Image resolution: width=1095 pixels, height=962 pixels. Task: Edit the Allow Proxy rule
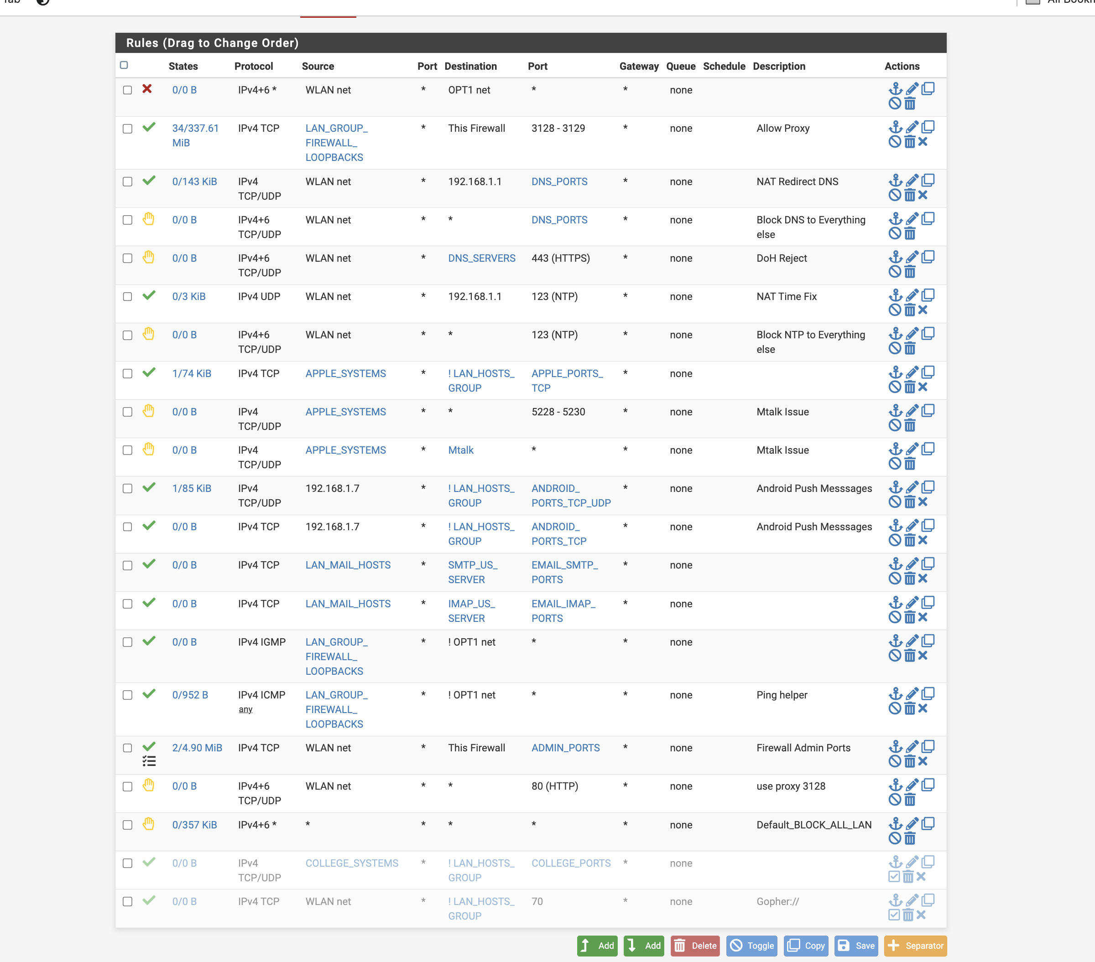(912, 127)
